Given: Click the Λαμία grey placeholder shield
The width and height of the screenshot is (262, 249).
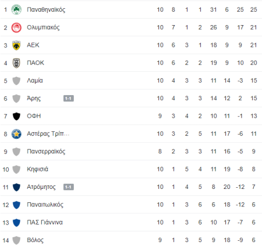Looking at the screenshot, I should [16, 80].
